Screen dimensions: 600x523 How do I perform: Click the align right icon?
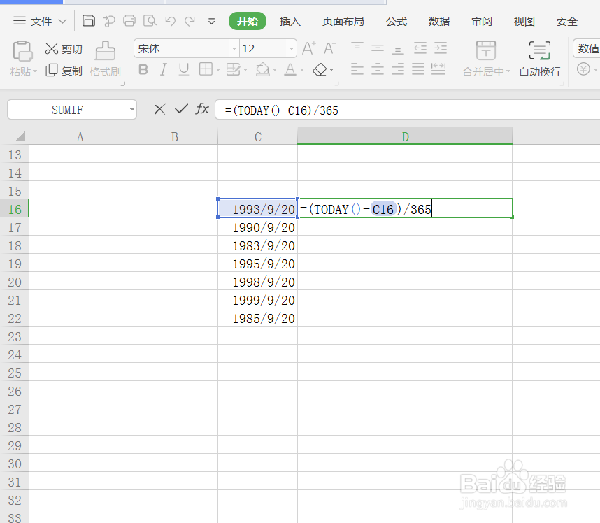point(398,69)
